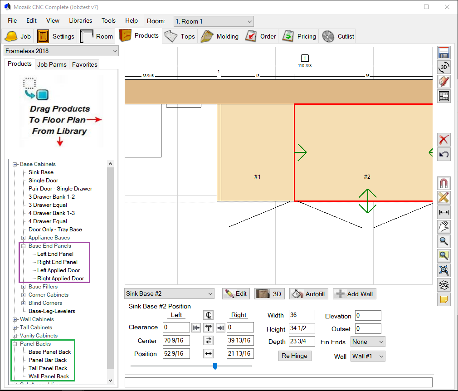Click the Re Hinge button
Screen dimensions: 458x391
[294, 356]
